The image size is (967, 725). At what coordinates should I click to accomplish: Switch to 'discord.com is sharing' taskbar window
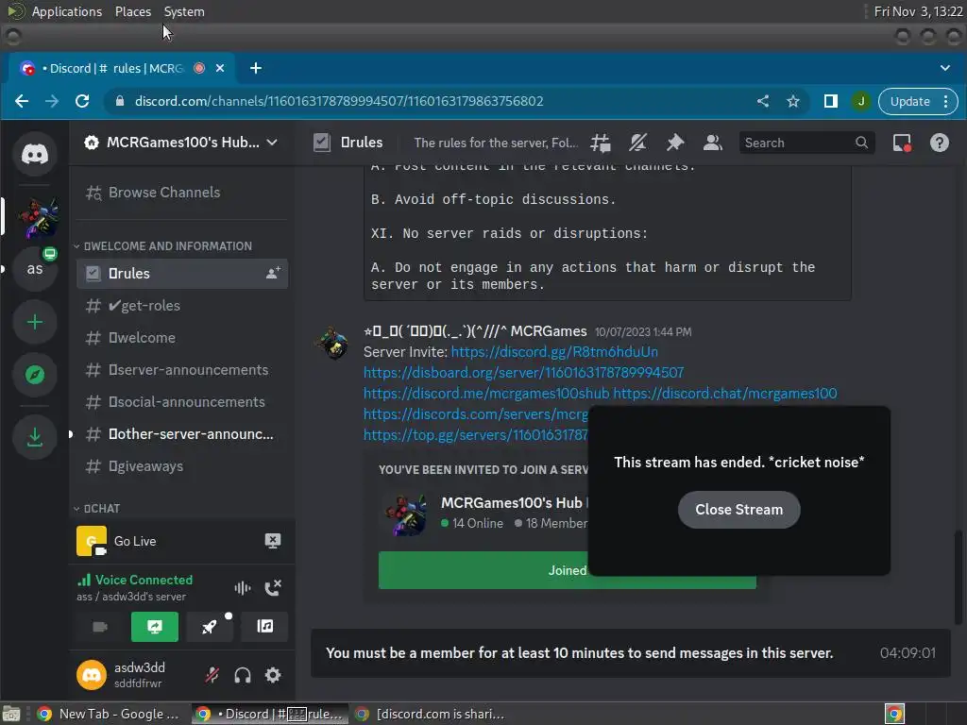click(430, 714)
